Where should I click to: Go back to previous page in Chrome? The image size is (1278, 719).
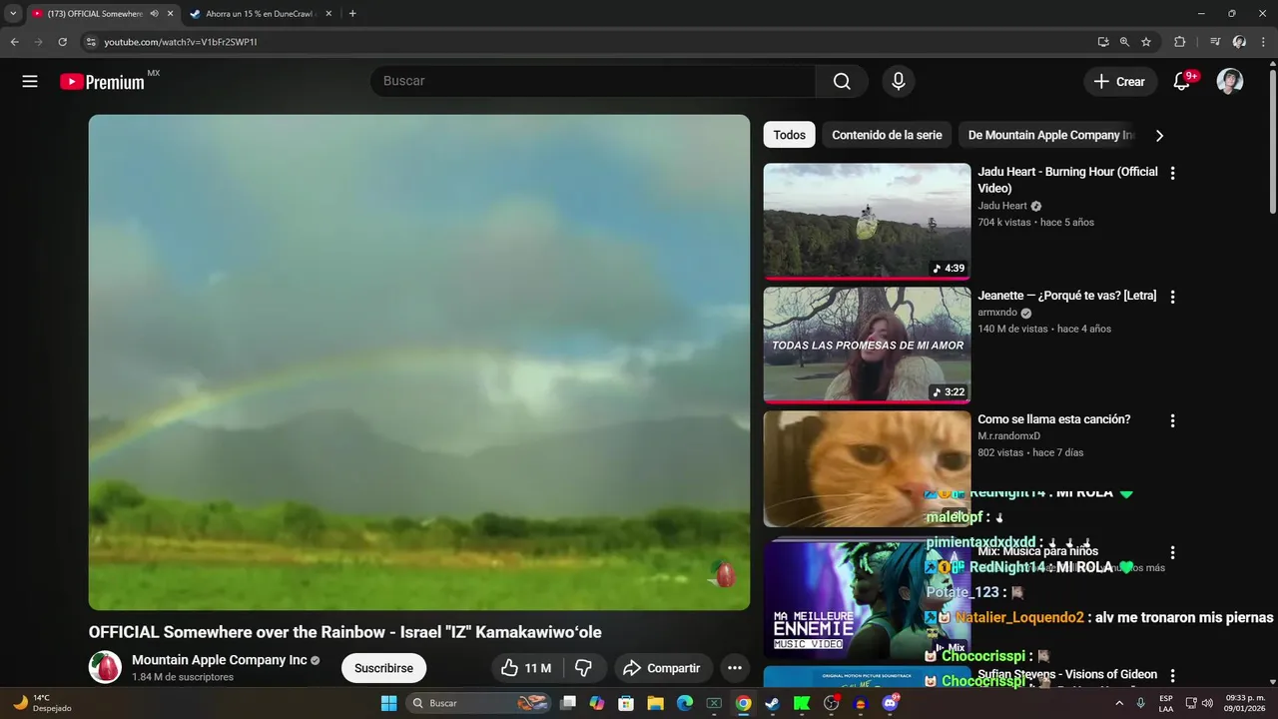click(x=14, y=42)
